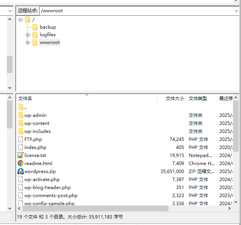Click the file list vertical scrollbar thumb
Screen dimensions: 241x225
pos(236,126)
